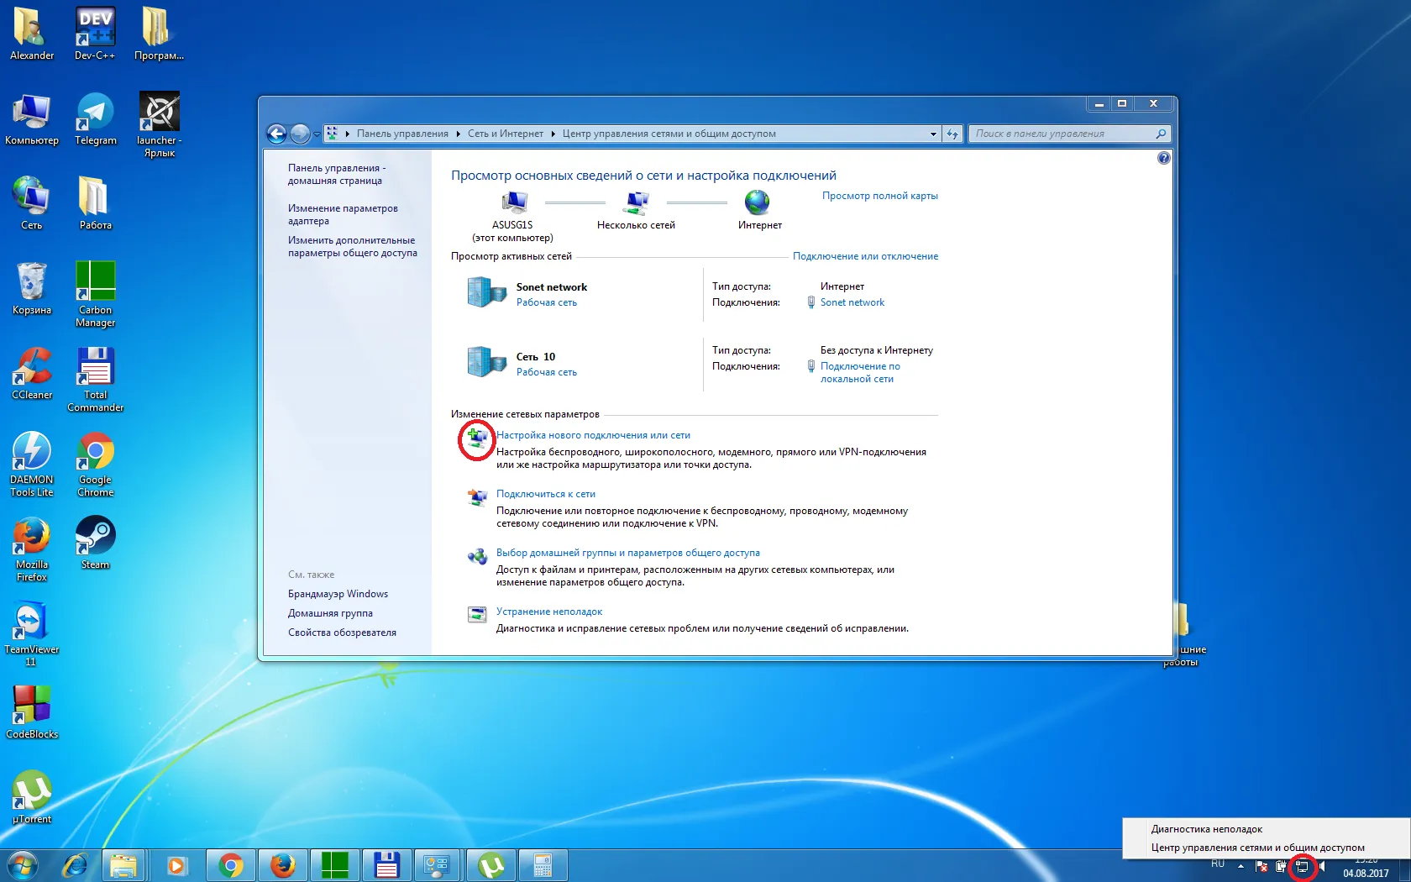
Task: Click Подключение по локальной сети link
Action: [860, 372]
